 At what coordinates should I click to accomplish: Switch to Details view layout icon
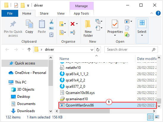click(x=151, y=117)
